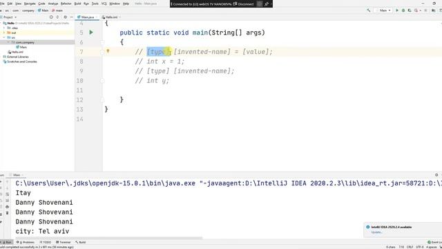Click the print icon in Run console sidebar
This screenshot has width=442, height=249.
click(x=8, y=207)
